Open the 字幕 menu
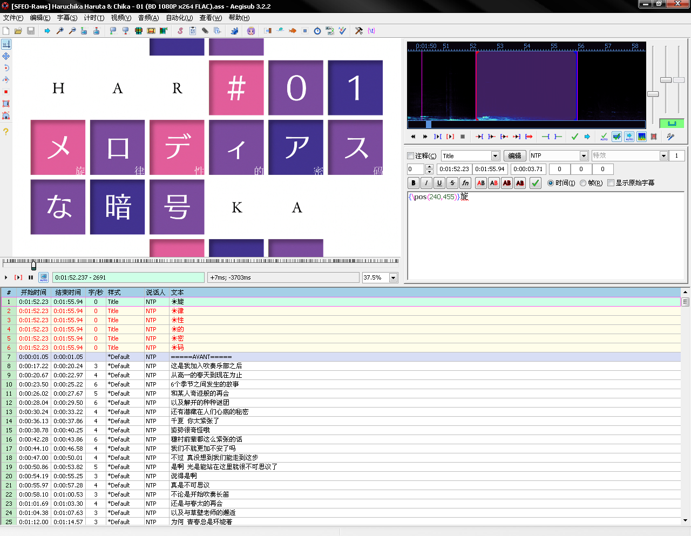 [67, 18]
